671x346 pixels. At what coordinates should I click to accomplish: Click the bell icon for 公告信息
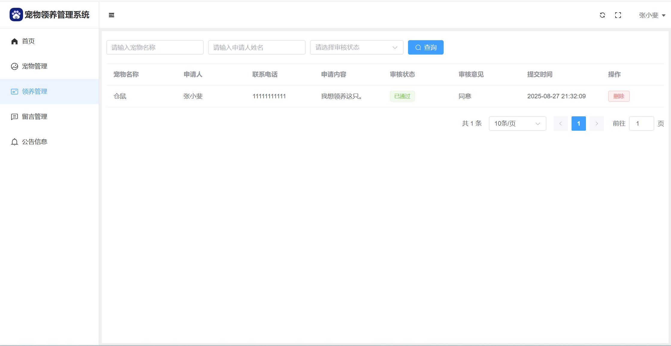tap(14, 142)
